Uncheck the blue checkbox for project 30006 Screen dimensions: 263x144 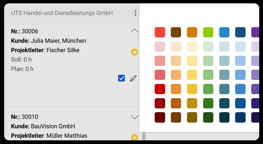(121, 78)
